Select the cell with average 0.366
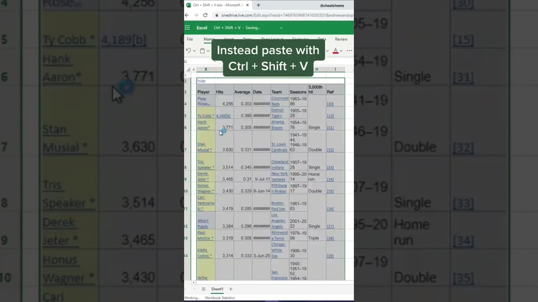This screenshot has height=302, width=538. click(x=243, y=113)
